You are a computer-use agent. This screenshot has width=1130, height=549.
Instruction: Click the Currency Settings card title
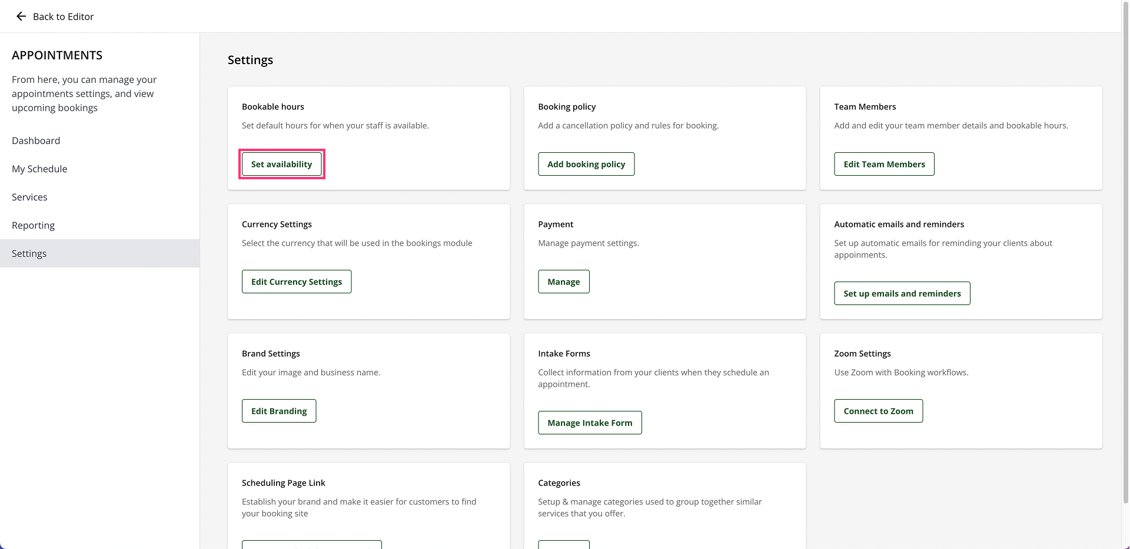click(277, 224)
